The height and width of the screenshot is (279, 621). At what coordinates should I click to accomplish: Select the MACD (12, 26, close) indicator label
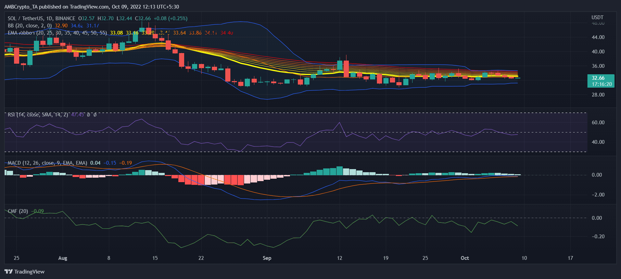[x=47, y=163]
